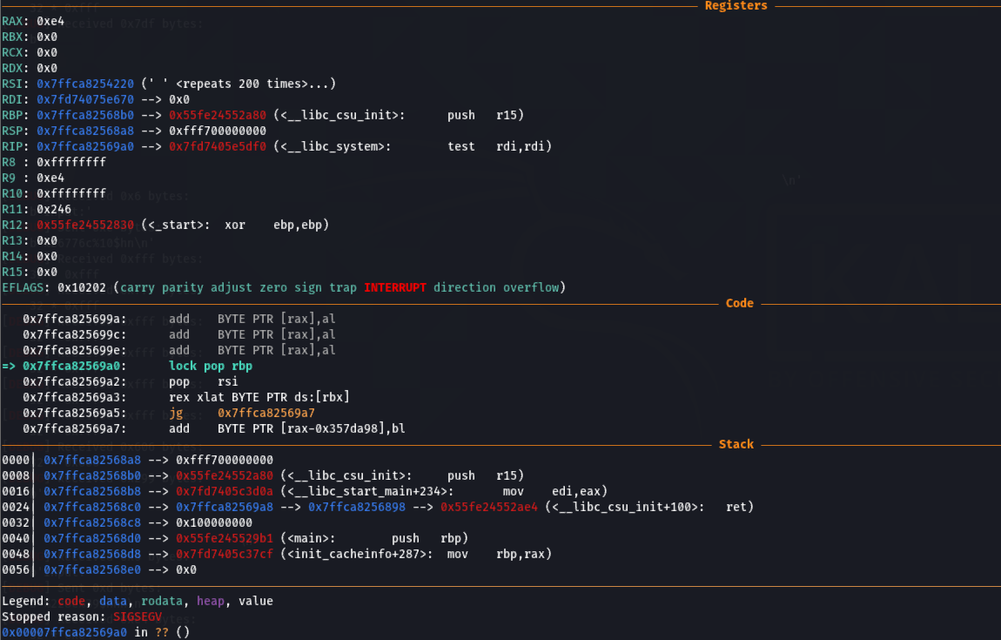
Task: Click 0x55fe24552a80 in the RBP register row
Action: 218,115
